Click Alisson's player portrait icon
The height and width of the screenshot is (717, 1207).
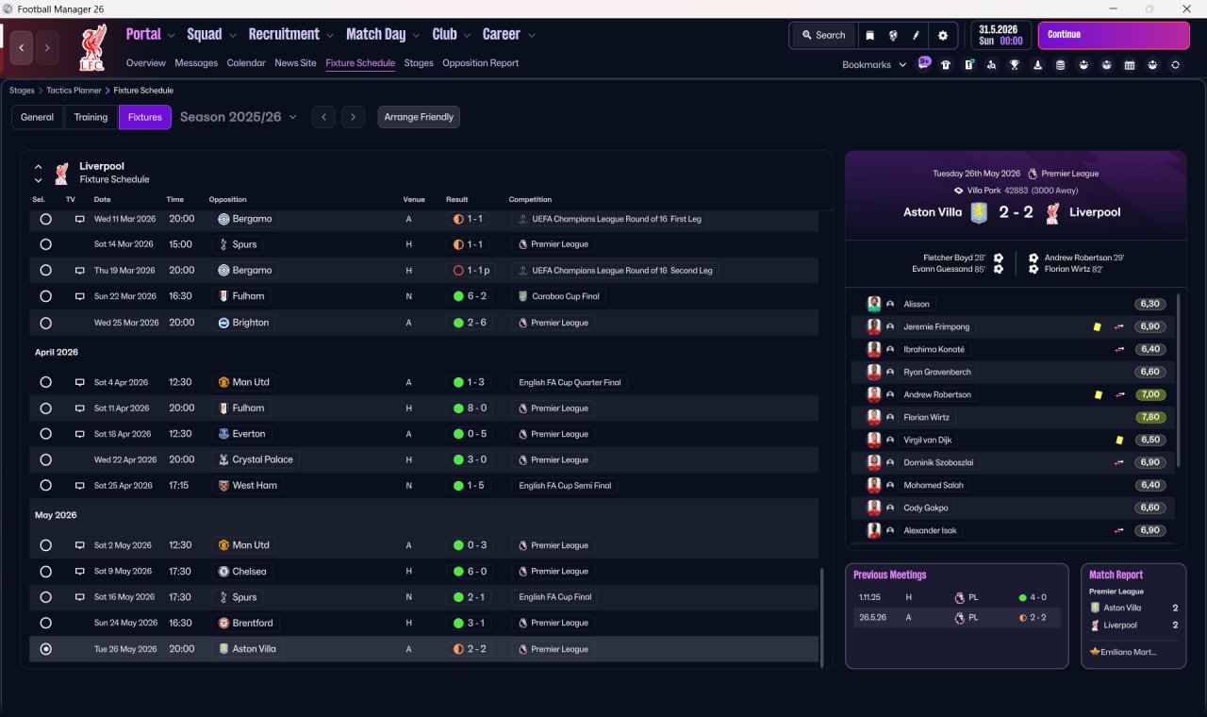click(x=874, y=304)
